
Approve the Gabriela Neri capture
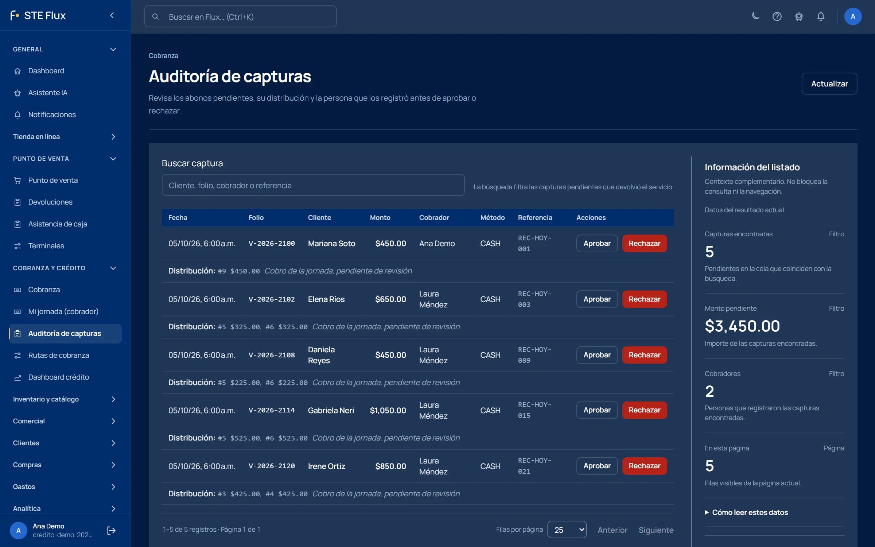coord(597,410)
